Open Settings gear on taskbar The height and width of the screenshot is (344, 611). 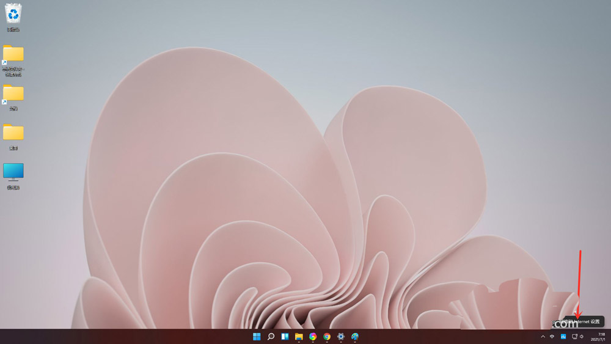click(x=341, y=337)
